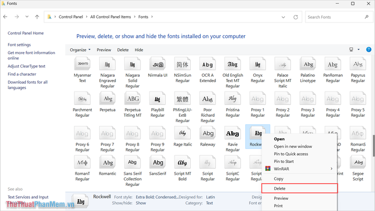Select the RomanT Regular font
The width and height of the screenshot is (375, 211).
[x=82, y=169]
